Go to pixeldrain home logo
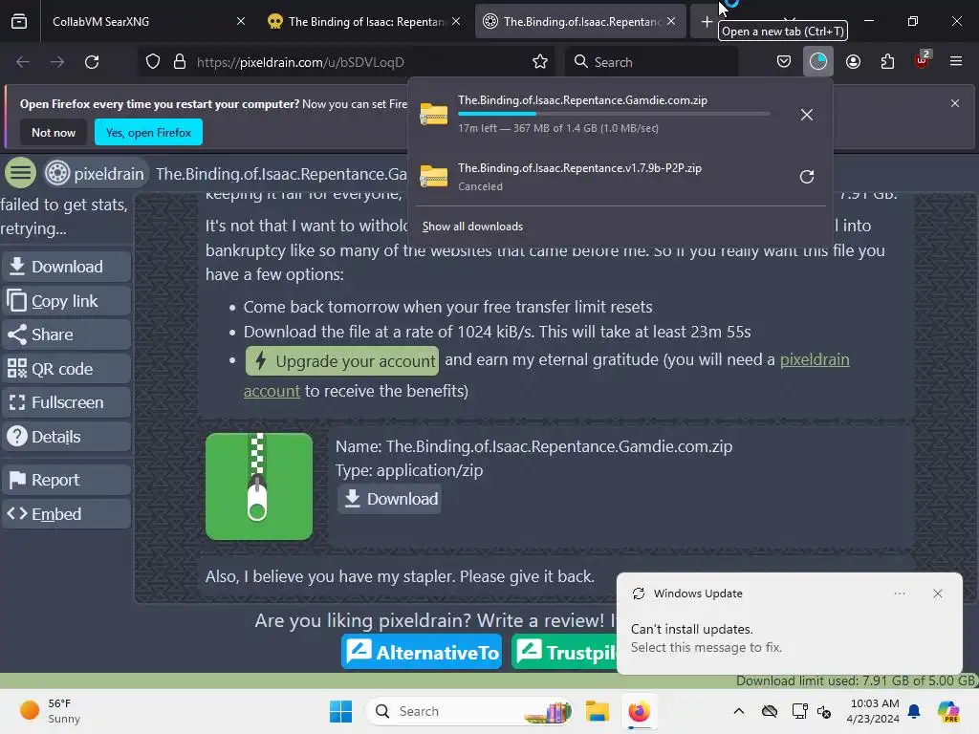Screen dimensions: 979x734 click(95, 174)
